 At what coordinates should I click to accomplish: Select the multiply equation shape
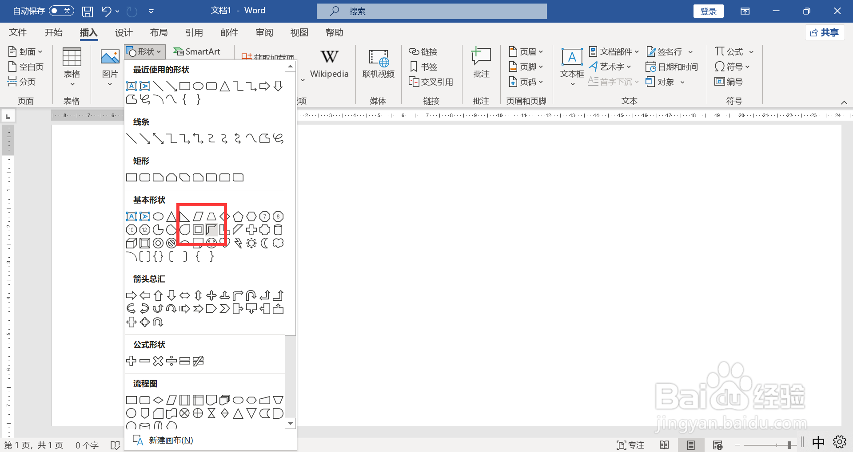158,361
